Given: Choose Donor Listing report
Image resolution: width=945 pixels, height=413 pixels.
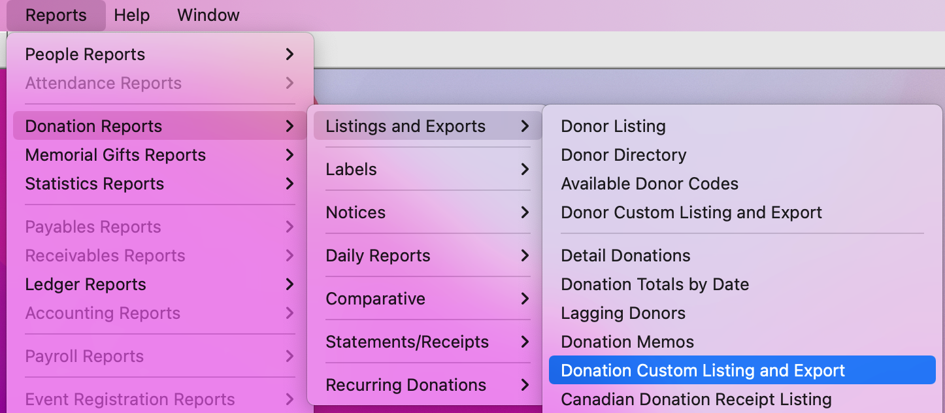Looking at the screenshot, I should (613, 126).
